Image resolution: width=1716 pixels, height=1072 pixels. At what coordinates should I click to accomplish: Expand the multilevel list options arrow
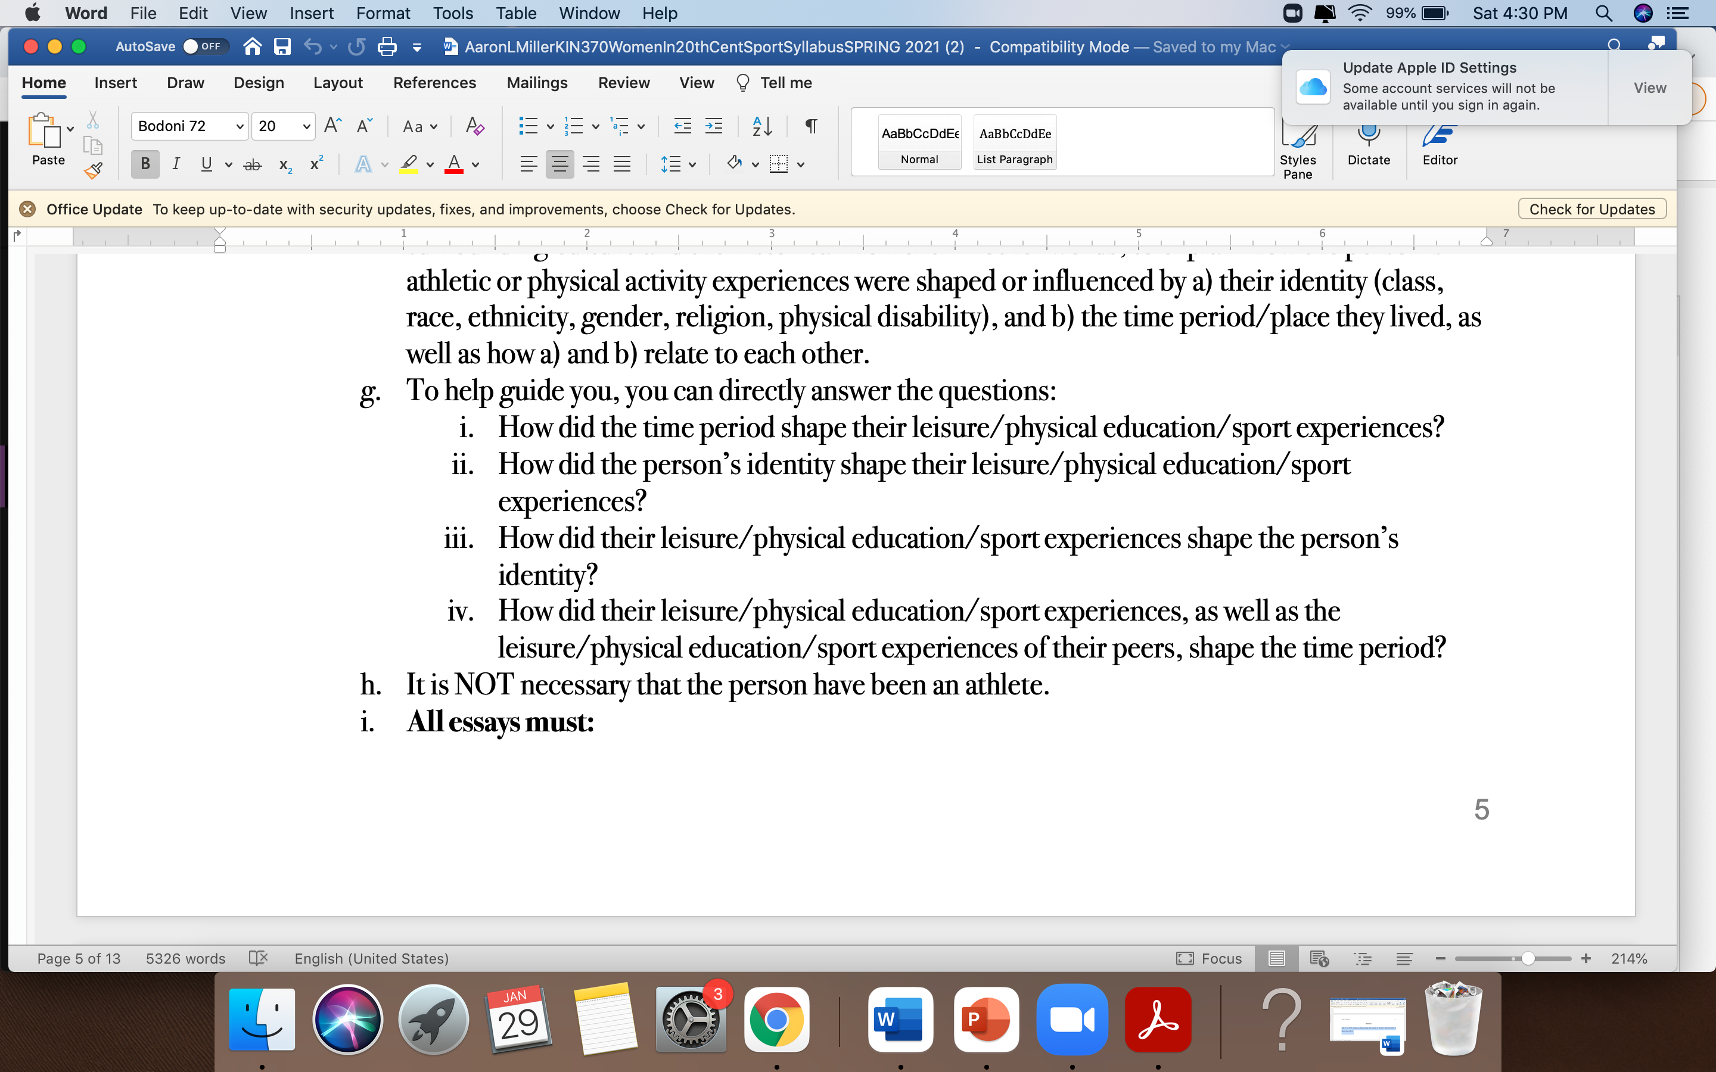tap(641, 126)
